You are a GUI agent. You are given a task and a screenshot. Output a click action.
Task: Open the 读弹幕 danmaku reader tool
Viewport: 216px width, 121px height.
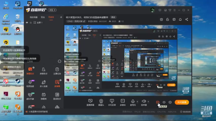tap(57, 83)
